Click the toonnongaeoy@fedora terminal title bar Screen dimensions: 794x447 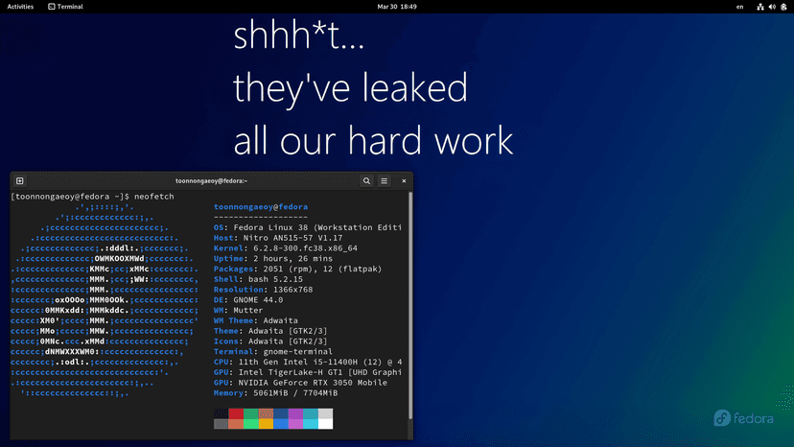click(x=211, y=180)
